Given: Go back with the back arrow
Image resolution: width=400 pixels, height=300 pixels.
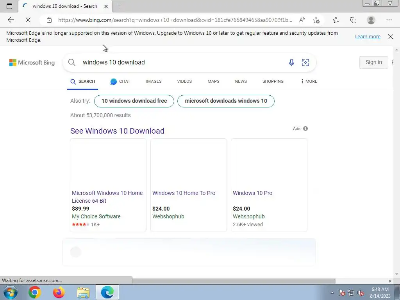Looking at the screenshot, I should 11,20.
